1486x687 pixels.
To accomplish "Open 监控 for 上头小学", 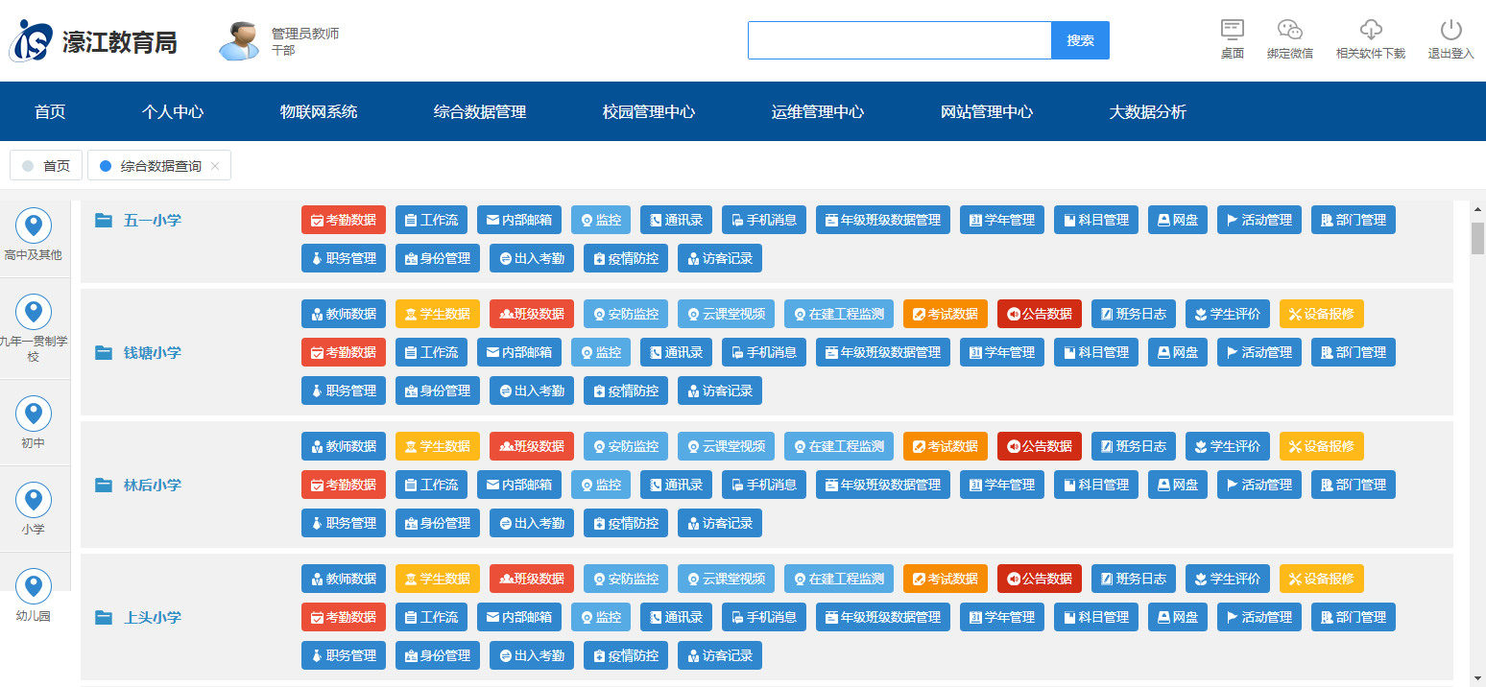I will pos(601,617).
